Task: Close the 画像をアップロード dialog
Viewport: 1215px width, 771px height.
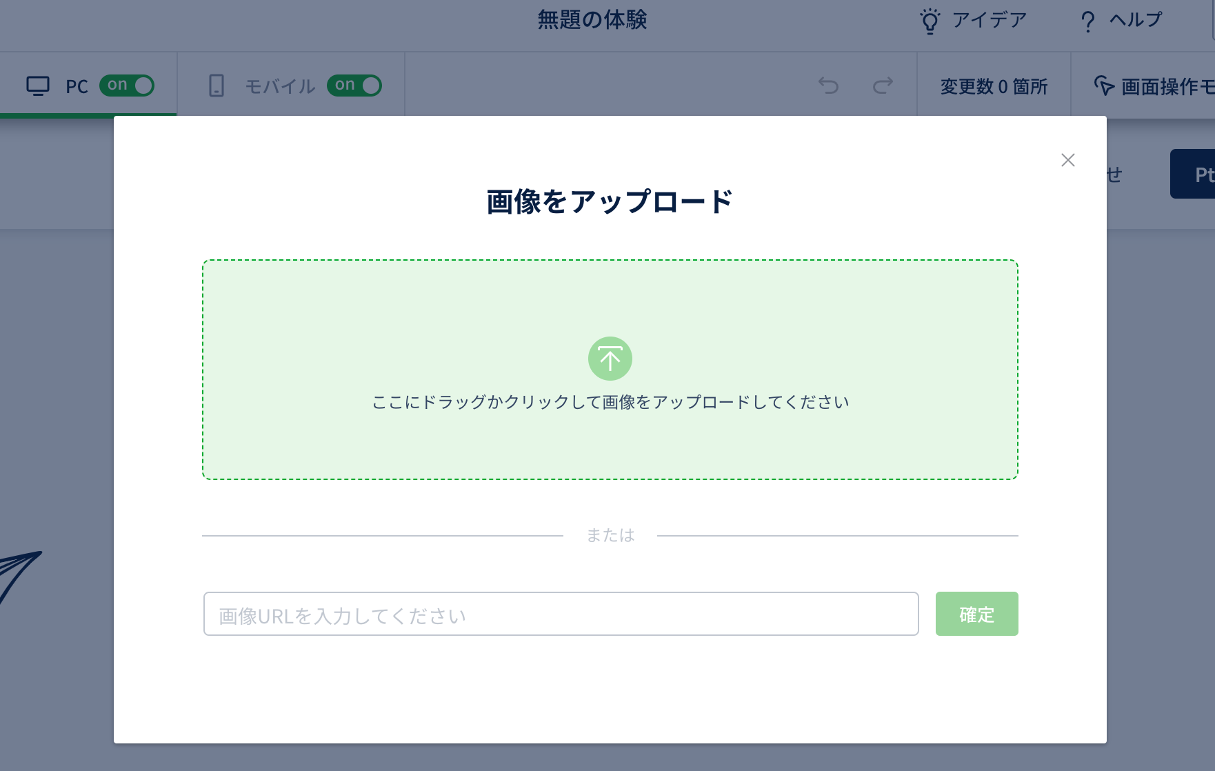Action: pyautogui.click(x=1067, y=160)
